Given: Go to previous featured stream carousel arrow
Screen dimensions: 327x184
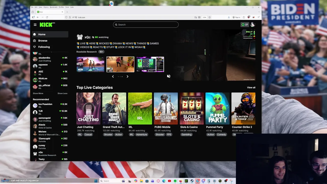Looking at the screenshot, I should (113, 76).
